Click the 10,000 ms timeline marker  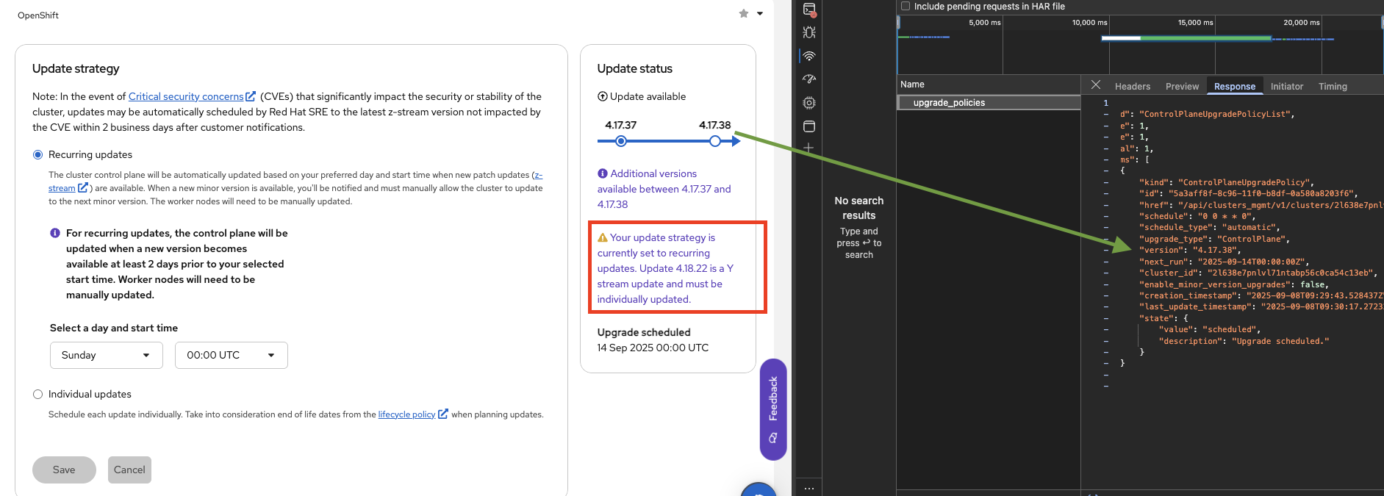tap(1089, 23)
